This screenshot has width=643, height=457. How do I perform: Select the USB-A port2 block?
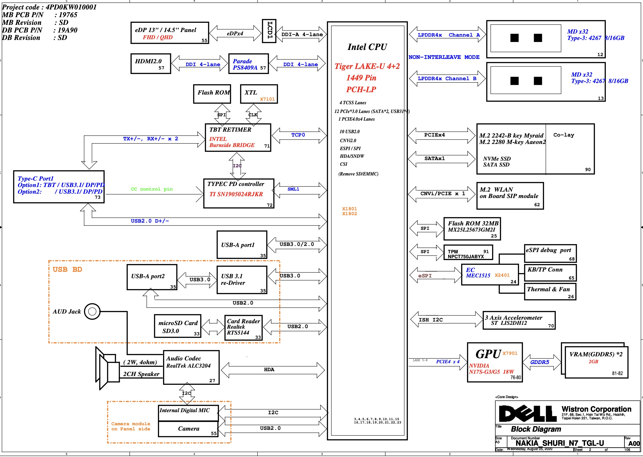[x=152, y=277]
